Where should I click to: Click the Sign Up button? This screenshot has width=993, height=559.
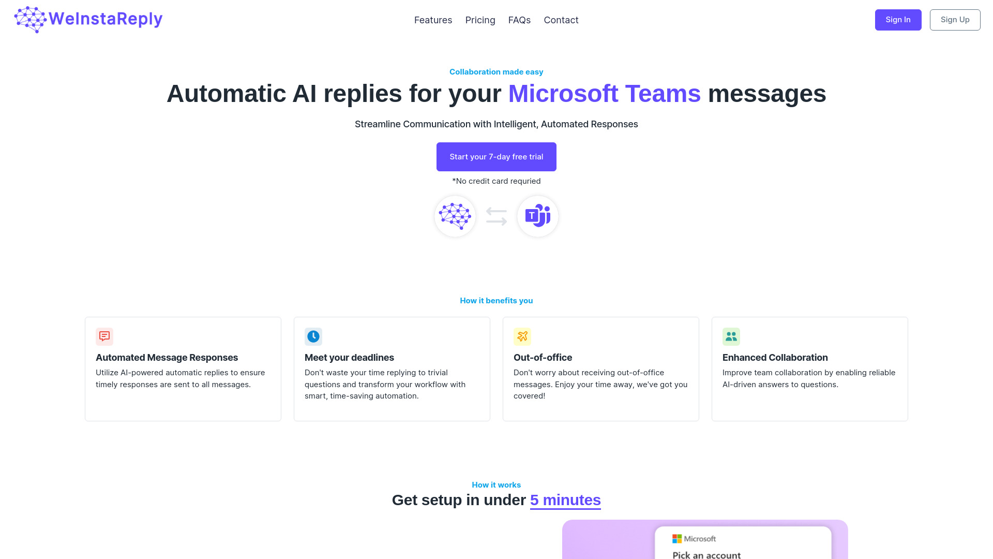[955, 20]
